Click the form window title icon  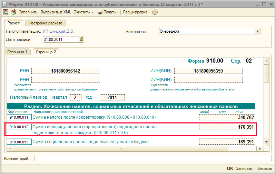4,3
